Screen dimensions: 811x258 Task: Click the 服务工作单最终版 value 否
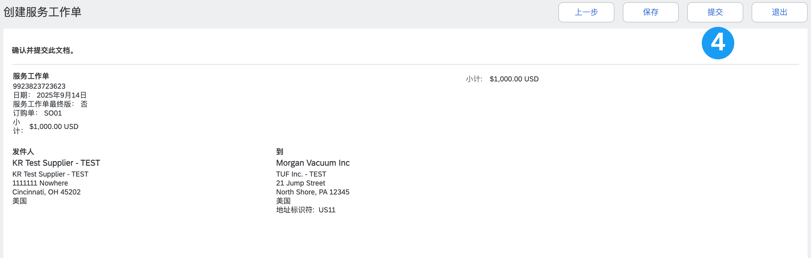(x=84, y=104)
